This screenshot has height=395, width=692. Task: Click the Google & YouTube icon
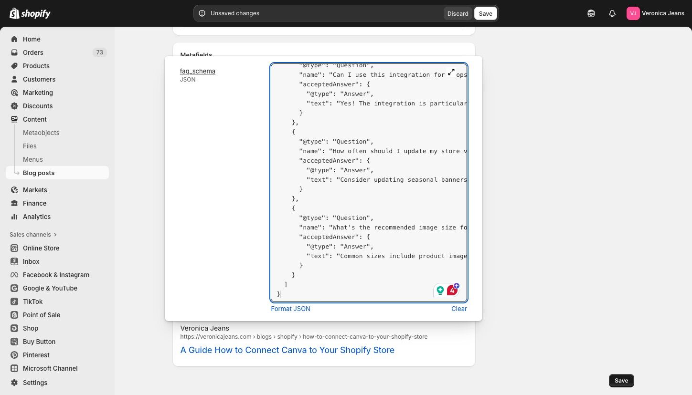(14, 288)
